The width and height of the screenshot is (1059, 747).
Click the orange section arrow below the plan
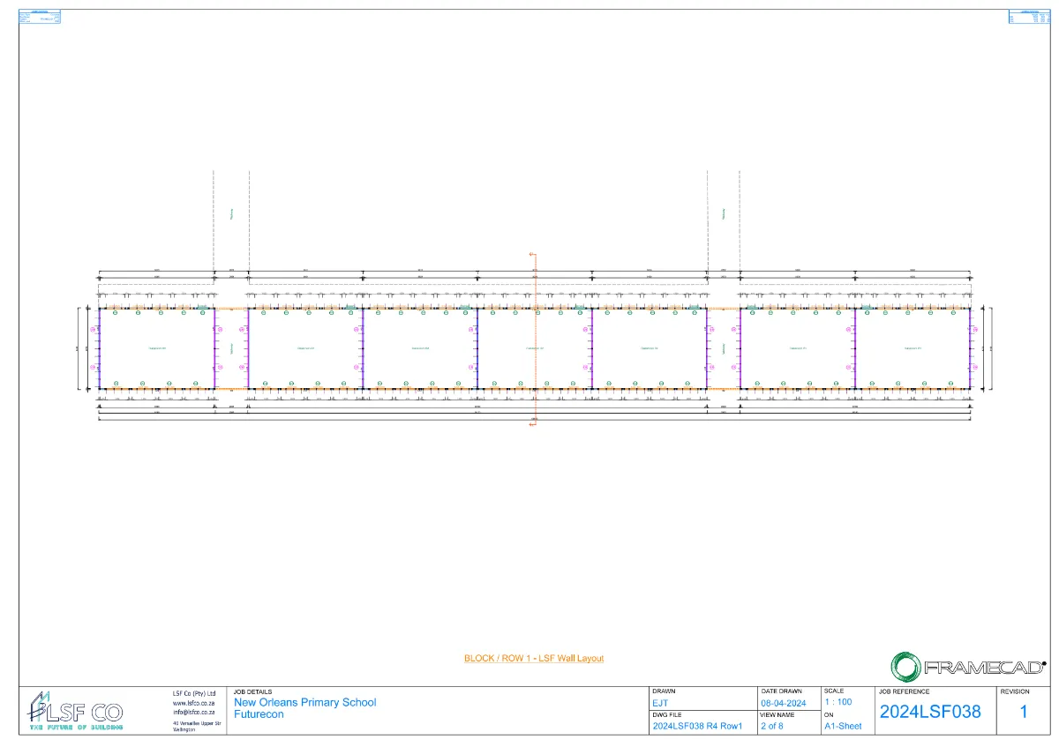pos(532,425)
